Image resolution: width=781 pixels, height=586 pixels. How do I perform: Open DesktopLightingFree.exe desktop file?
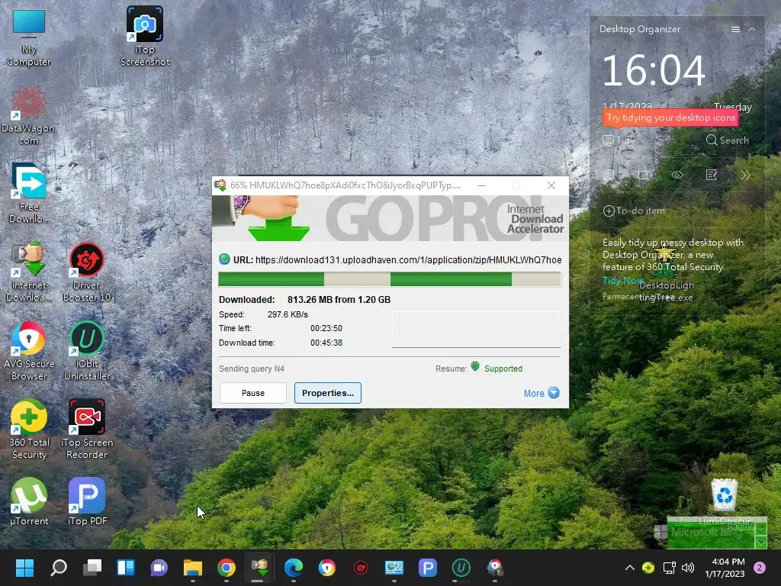666,273
